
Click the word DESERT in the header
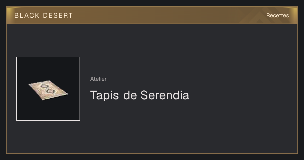(58, 15)
